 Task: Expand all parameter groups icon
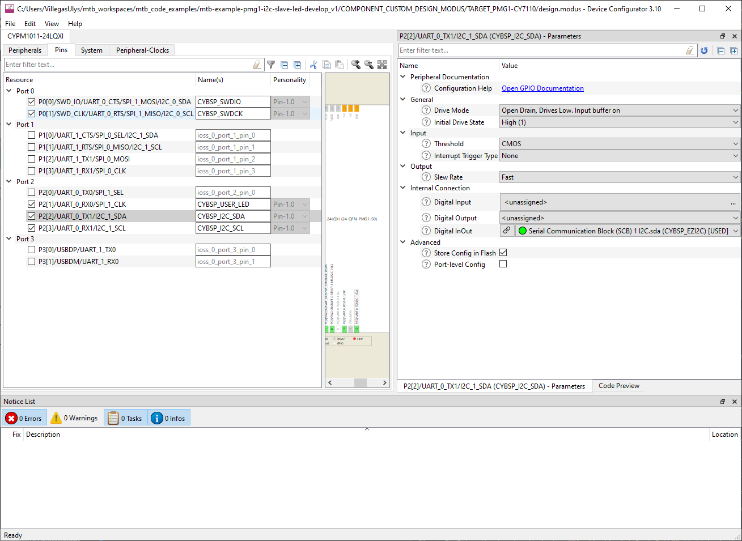click(733, 50)
